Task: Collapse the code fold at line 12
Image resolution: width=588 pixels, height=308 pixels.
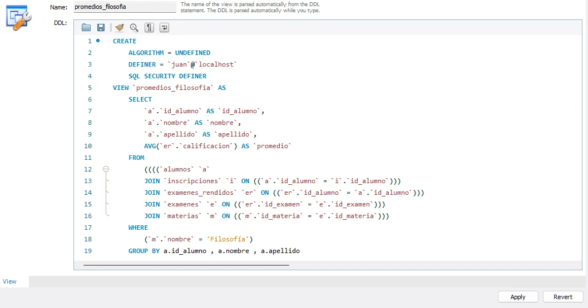Action: (x=106, y=169)
